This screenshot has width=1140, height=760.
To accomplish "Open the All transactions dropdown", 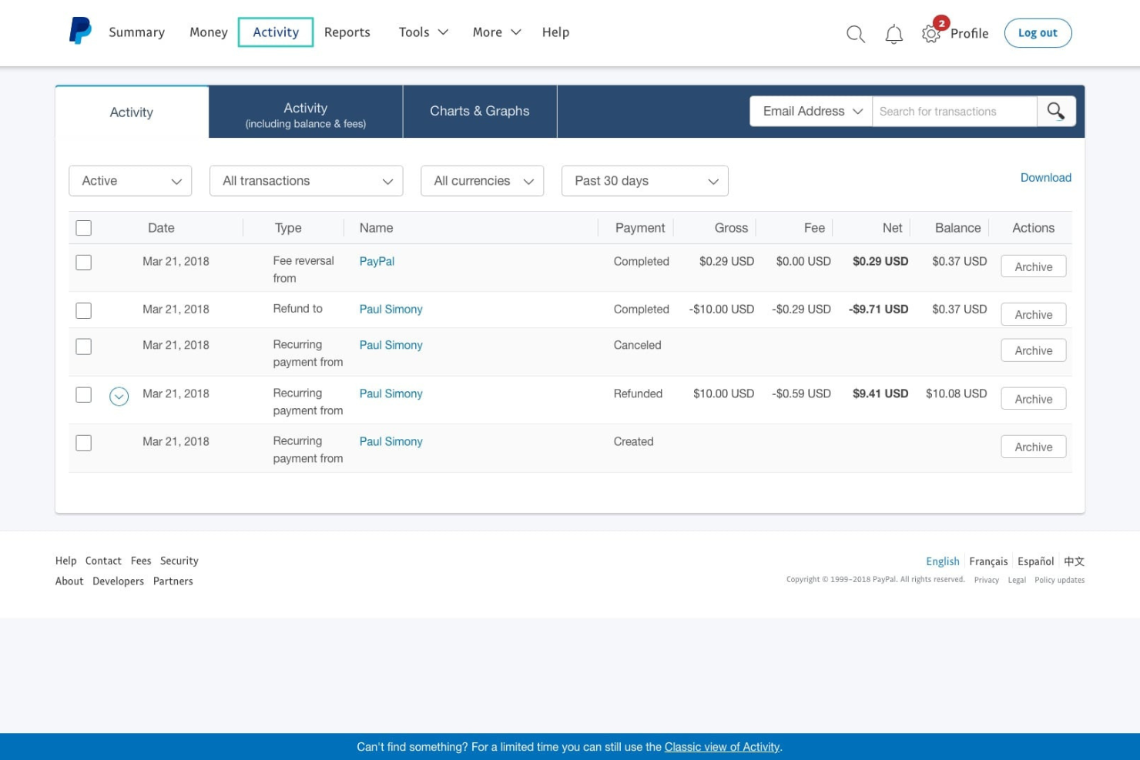I will 306,181.
